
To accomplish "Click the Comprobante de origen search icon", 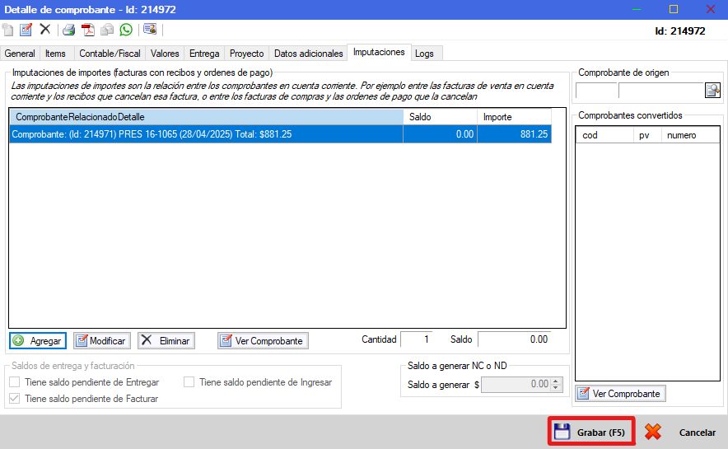I will 712,90.
